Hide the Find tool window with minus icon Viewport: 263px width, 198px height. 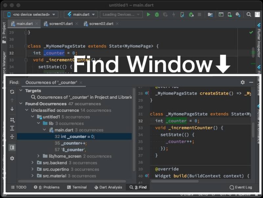[x=251, y=82]
